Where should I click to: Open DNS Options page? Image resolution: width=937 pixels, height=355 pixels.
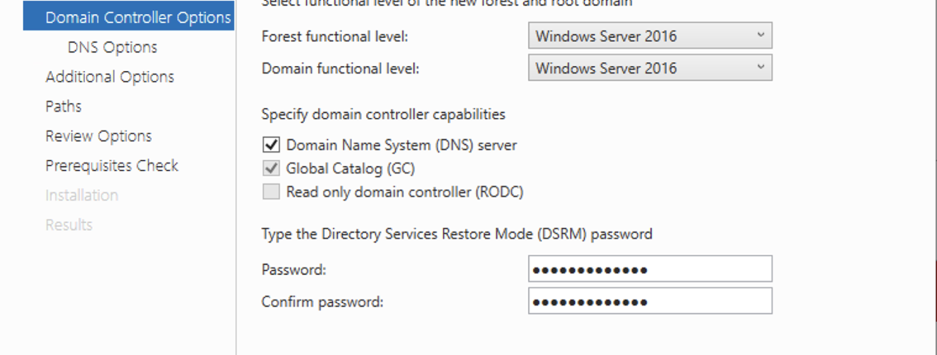click(x=112, y=48)
